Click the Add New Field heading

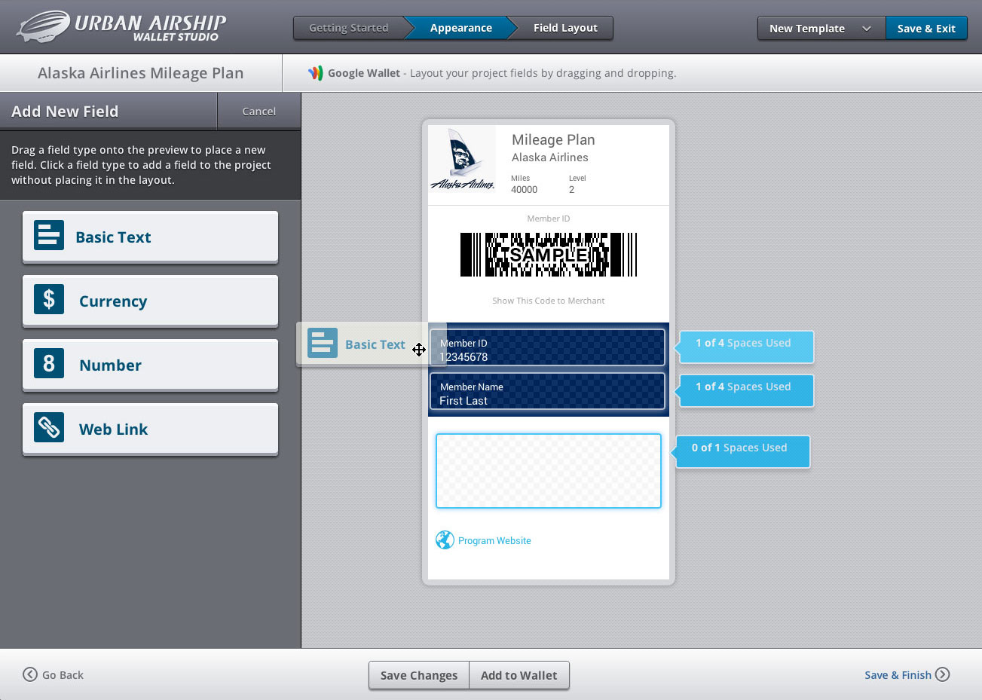click(x=65, y=111)
